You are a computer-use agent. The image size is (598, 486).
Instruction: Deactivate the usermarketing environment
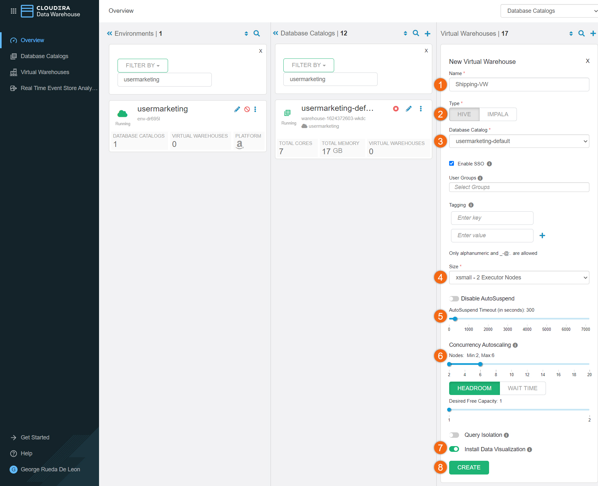247,110
